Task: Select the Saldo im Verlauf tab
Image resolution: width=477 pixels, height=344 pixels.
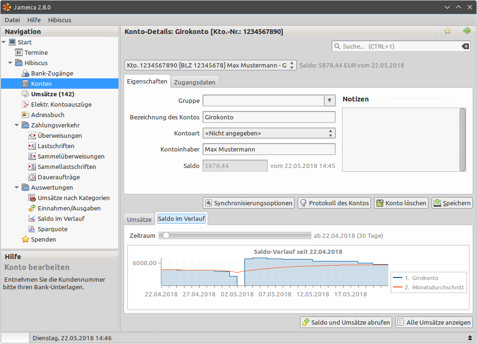Action: [x=181, y=218]
